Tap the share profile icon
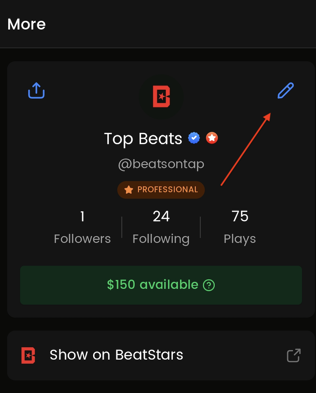The width and height of the screenshot is (316, 393). pos(36,91)
